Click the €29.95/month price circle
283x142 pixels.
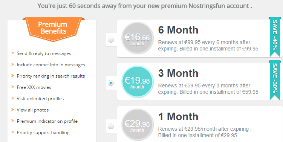[x=138, y=125]
